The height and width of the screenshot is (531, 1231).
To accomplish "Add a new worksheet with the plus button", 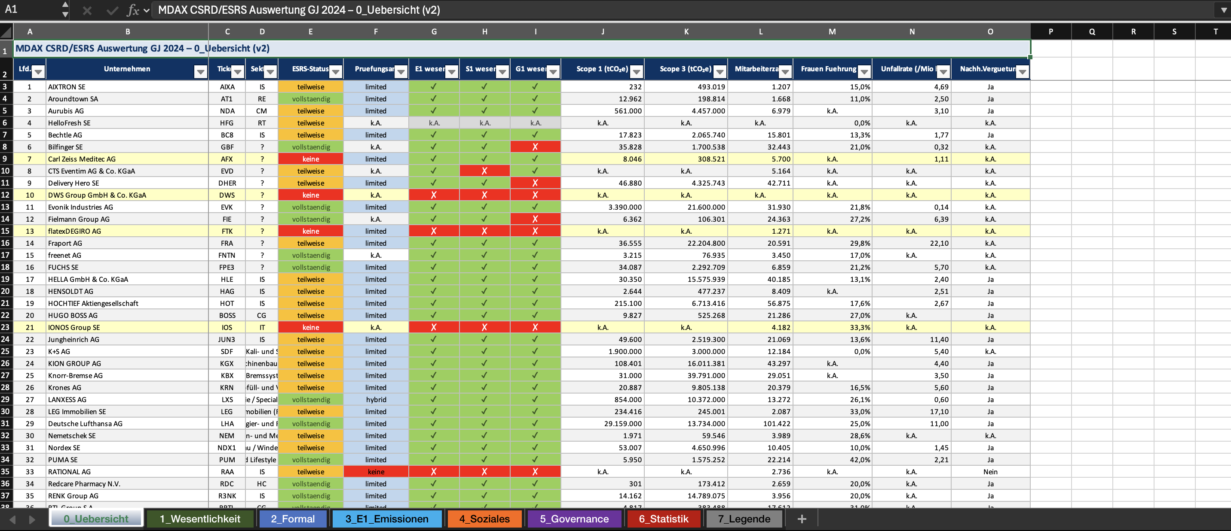I will 802,519.
